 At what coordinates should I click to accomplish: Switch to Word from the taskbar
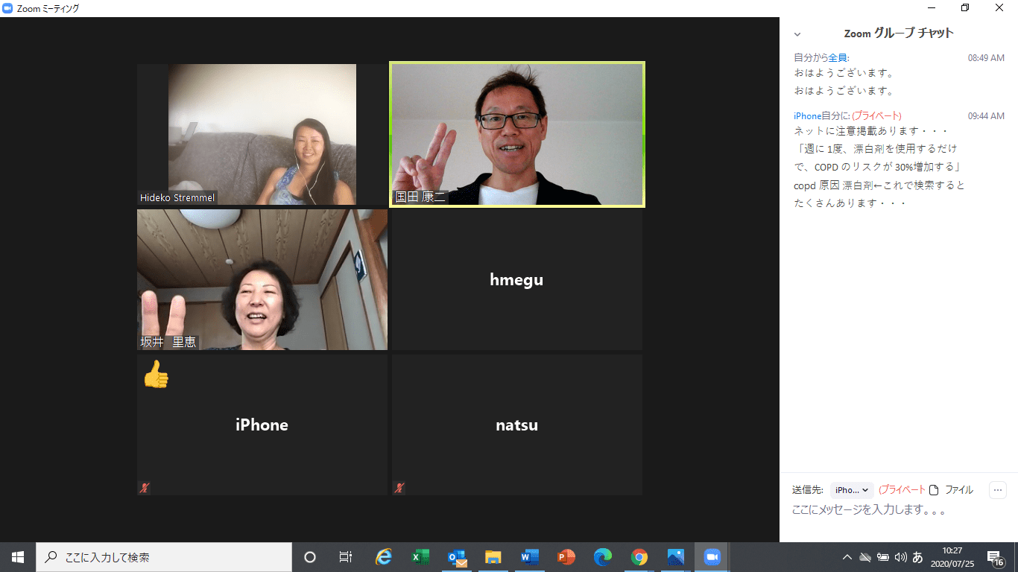pos(530,557)
